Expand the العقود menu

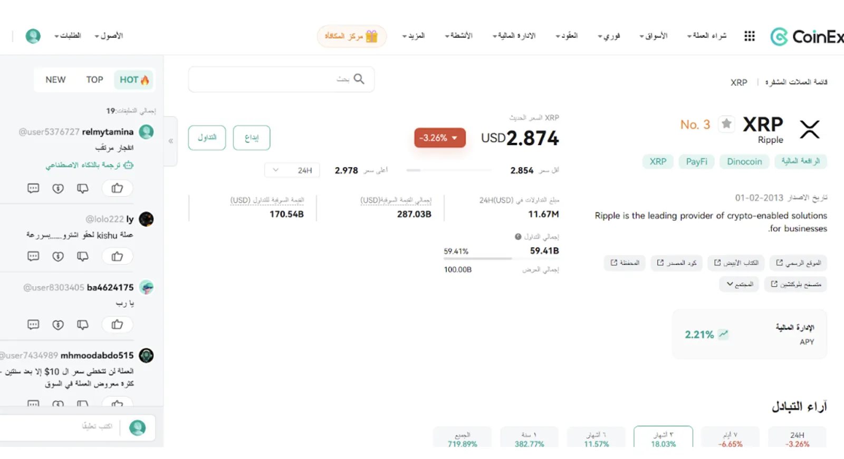[567, 36]
